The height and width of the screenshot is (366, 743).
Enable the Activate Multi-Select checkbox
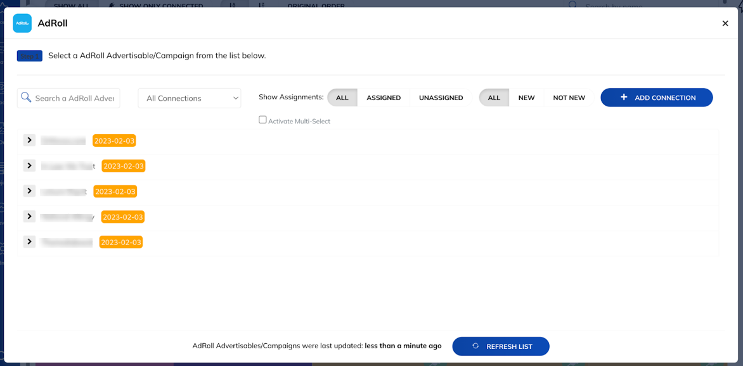tap(262, 120)
